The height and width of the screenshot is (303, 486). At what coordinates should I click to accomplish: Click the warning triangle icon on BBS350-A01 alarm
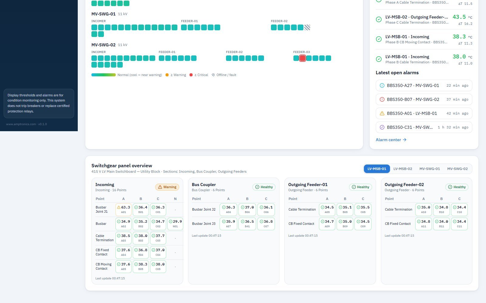click(382, 113)
